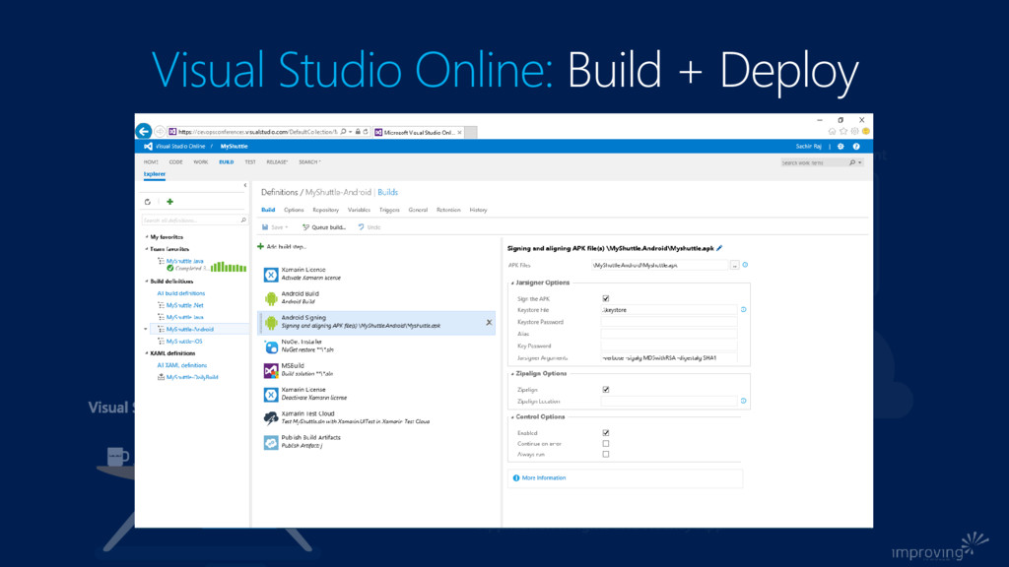The height and width of the screenshot is (567, 1009).
Task: Click the Android Build step icon
Action: (x=271, y=297)
